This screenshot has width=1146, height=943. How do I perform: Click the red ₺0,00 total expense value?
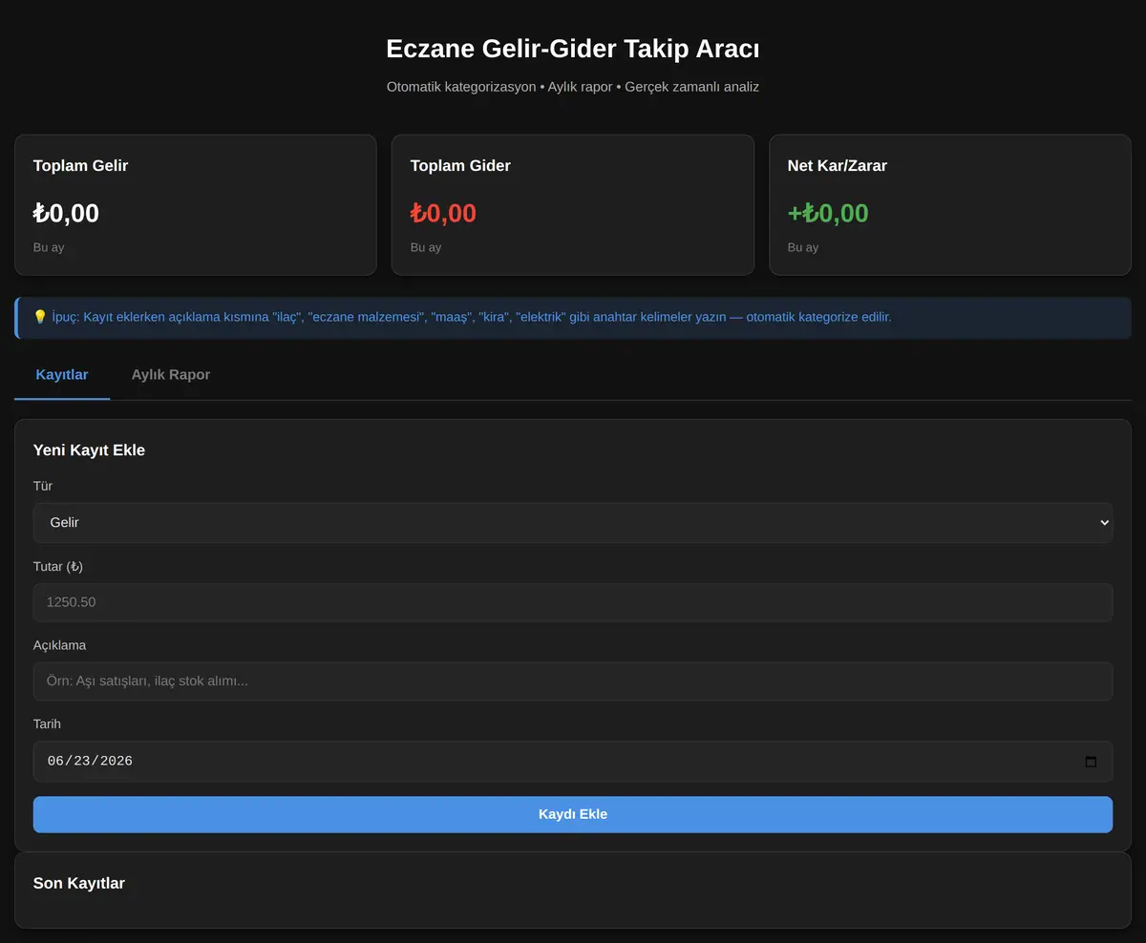[443, 213]
